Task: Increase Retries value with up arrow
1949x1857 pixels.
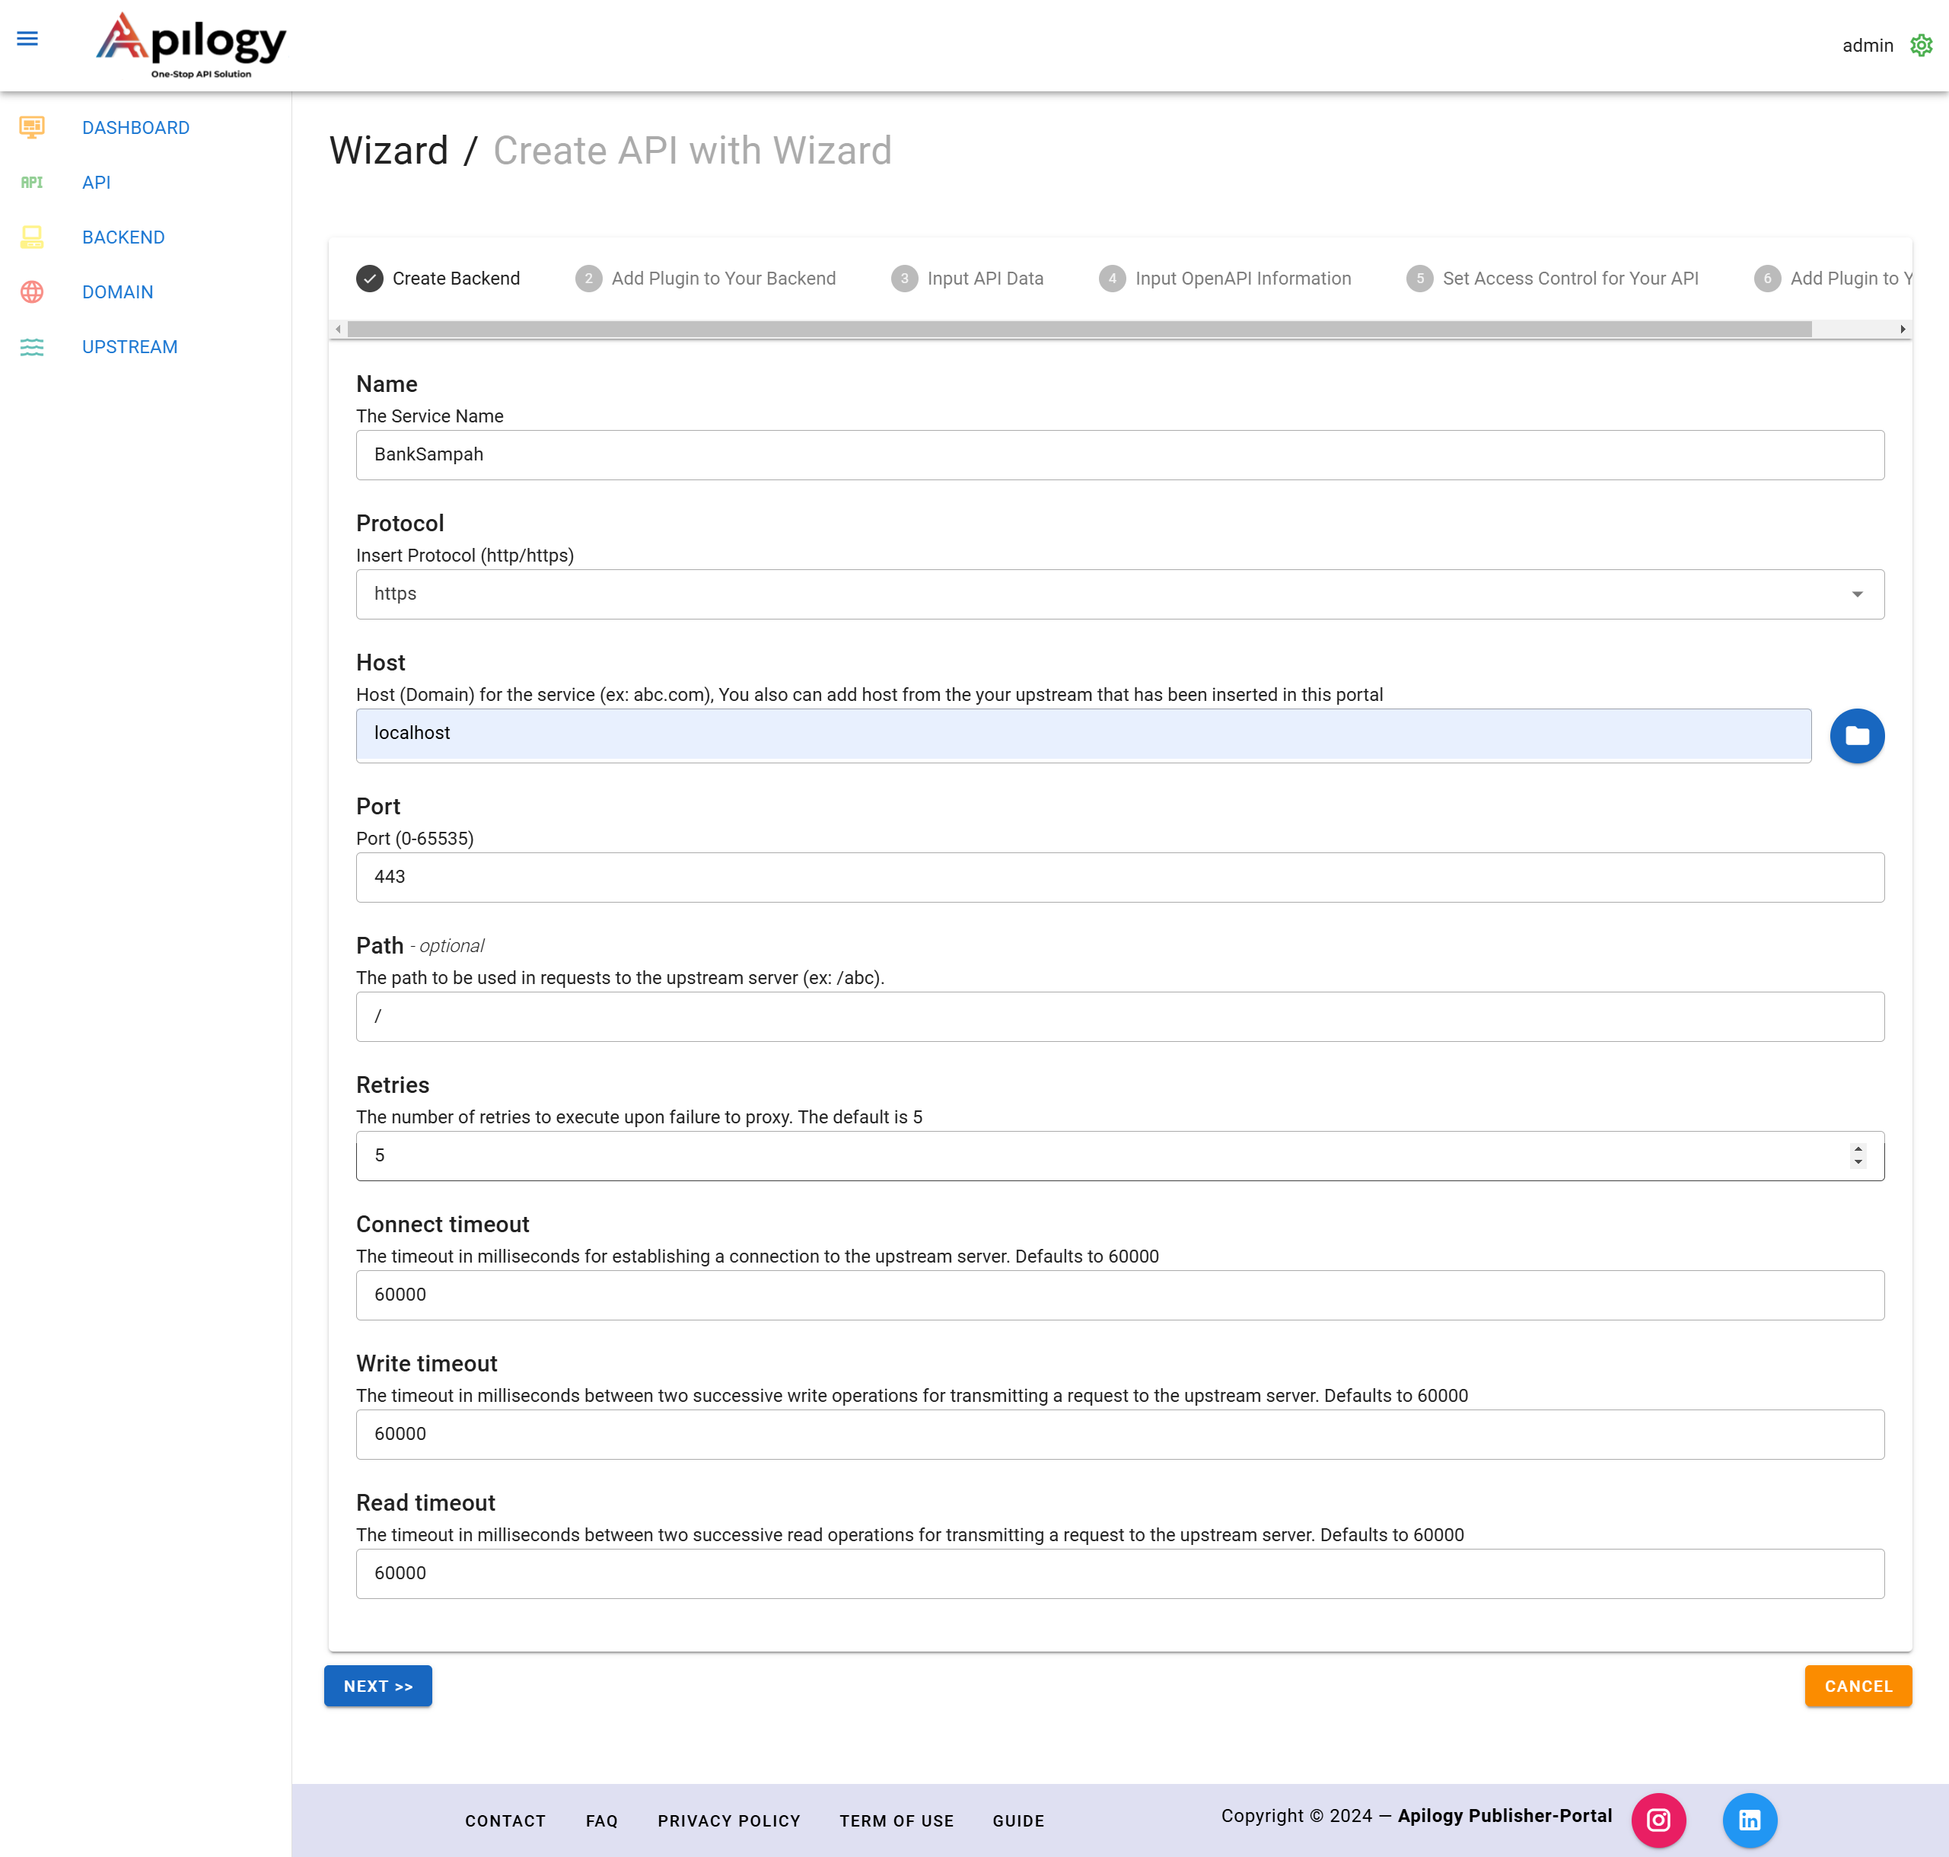Action: [x=1858, y=1148]
